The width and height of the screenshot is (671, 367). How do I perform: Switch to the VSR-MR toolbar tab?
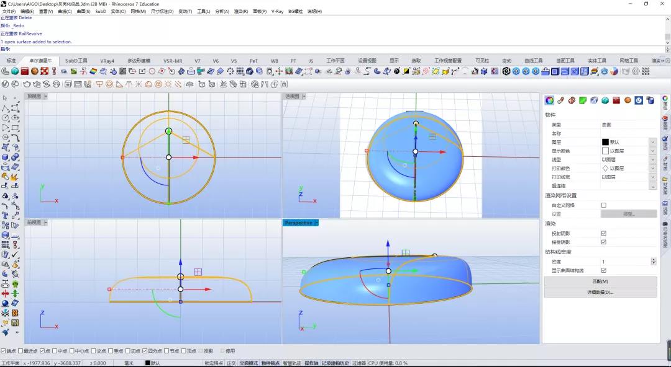(173, 61)
